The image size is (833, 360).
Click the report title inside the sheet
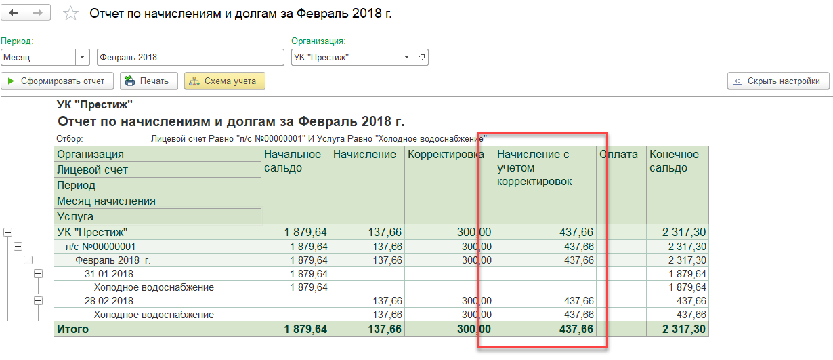click(x=231, y=121)
